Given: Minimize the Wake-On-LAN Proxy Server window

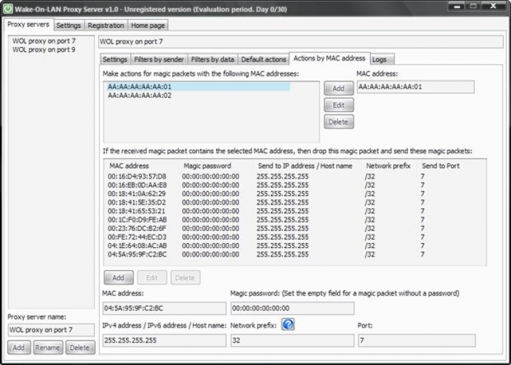Looking at the screenshot, I should pos(457,6).
